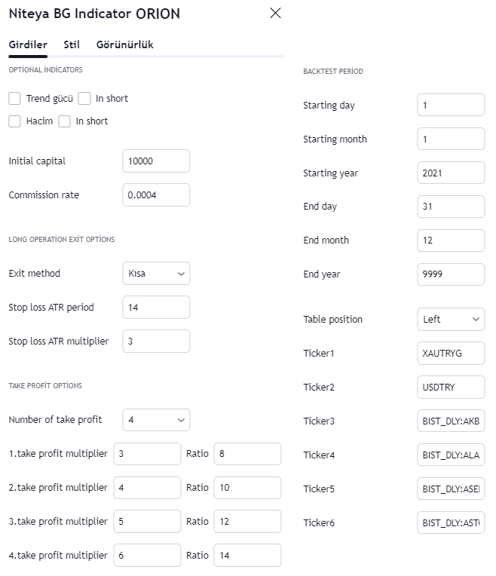
Task: Click the Starting year input
Action: point(451,173)
